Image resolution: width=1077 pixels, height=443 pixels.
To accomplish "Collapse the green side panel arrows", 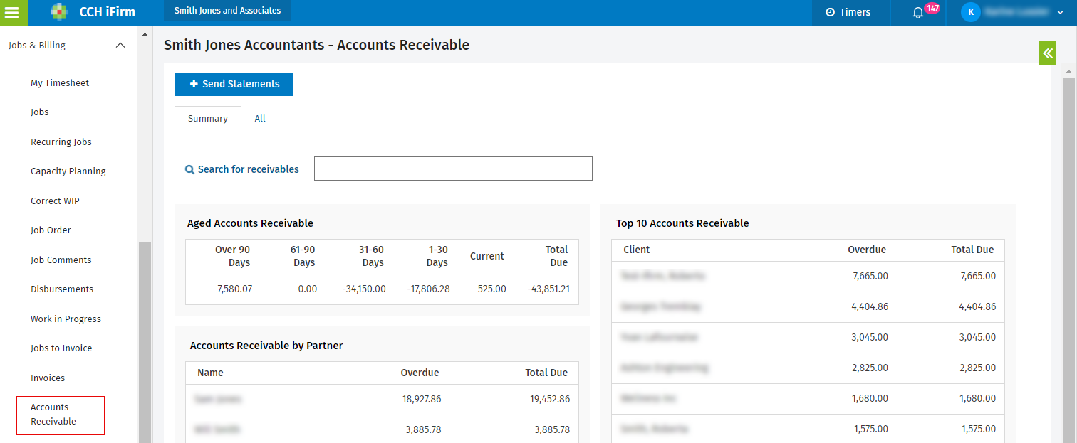I will click(1047, 53).
